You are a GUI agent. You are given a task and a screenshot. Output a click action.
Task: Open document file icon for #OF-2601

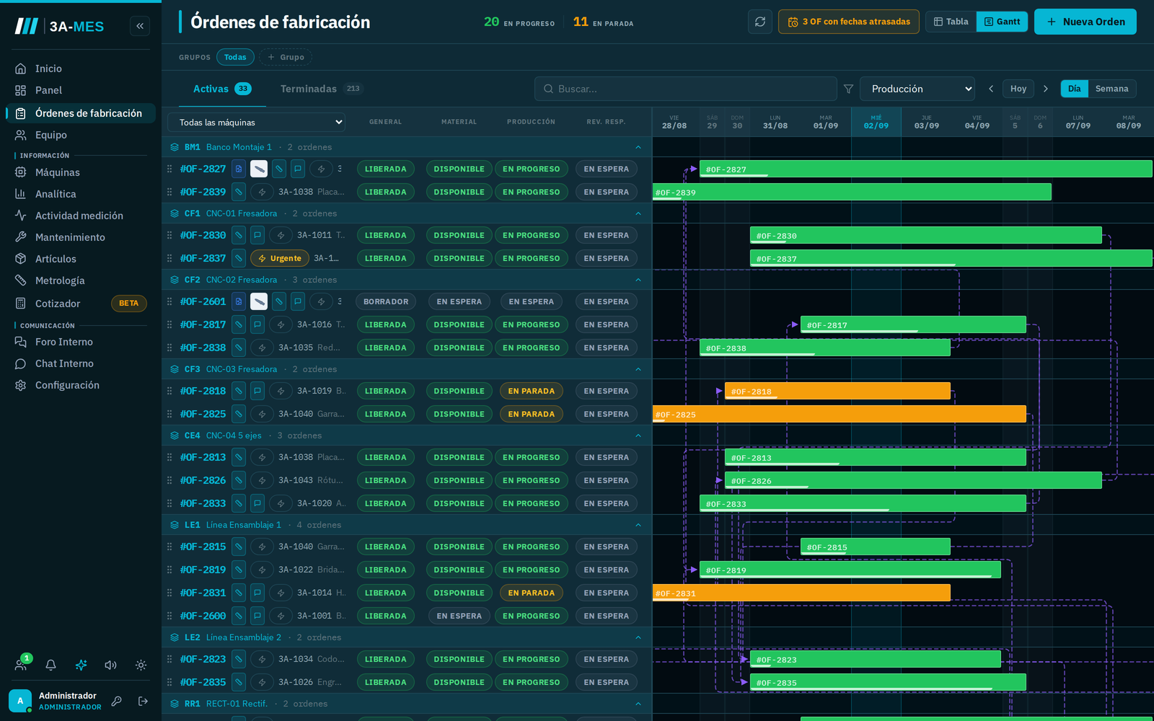point(239,301)
